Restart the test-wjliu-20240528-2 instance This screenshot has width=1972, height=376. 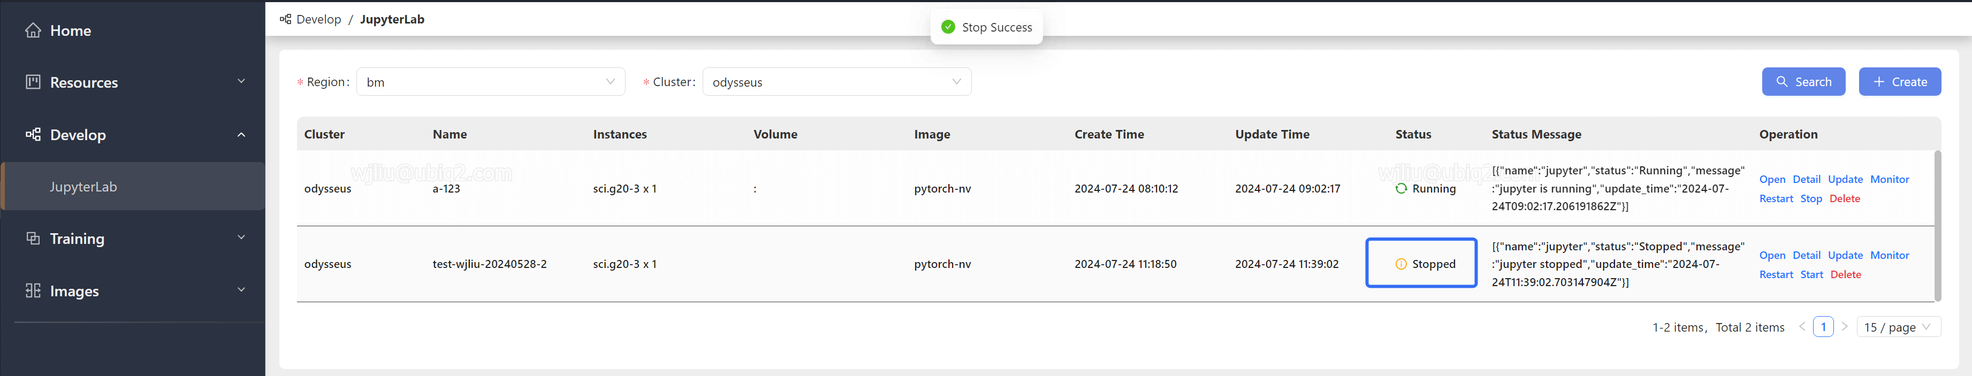coord(1776,274)
